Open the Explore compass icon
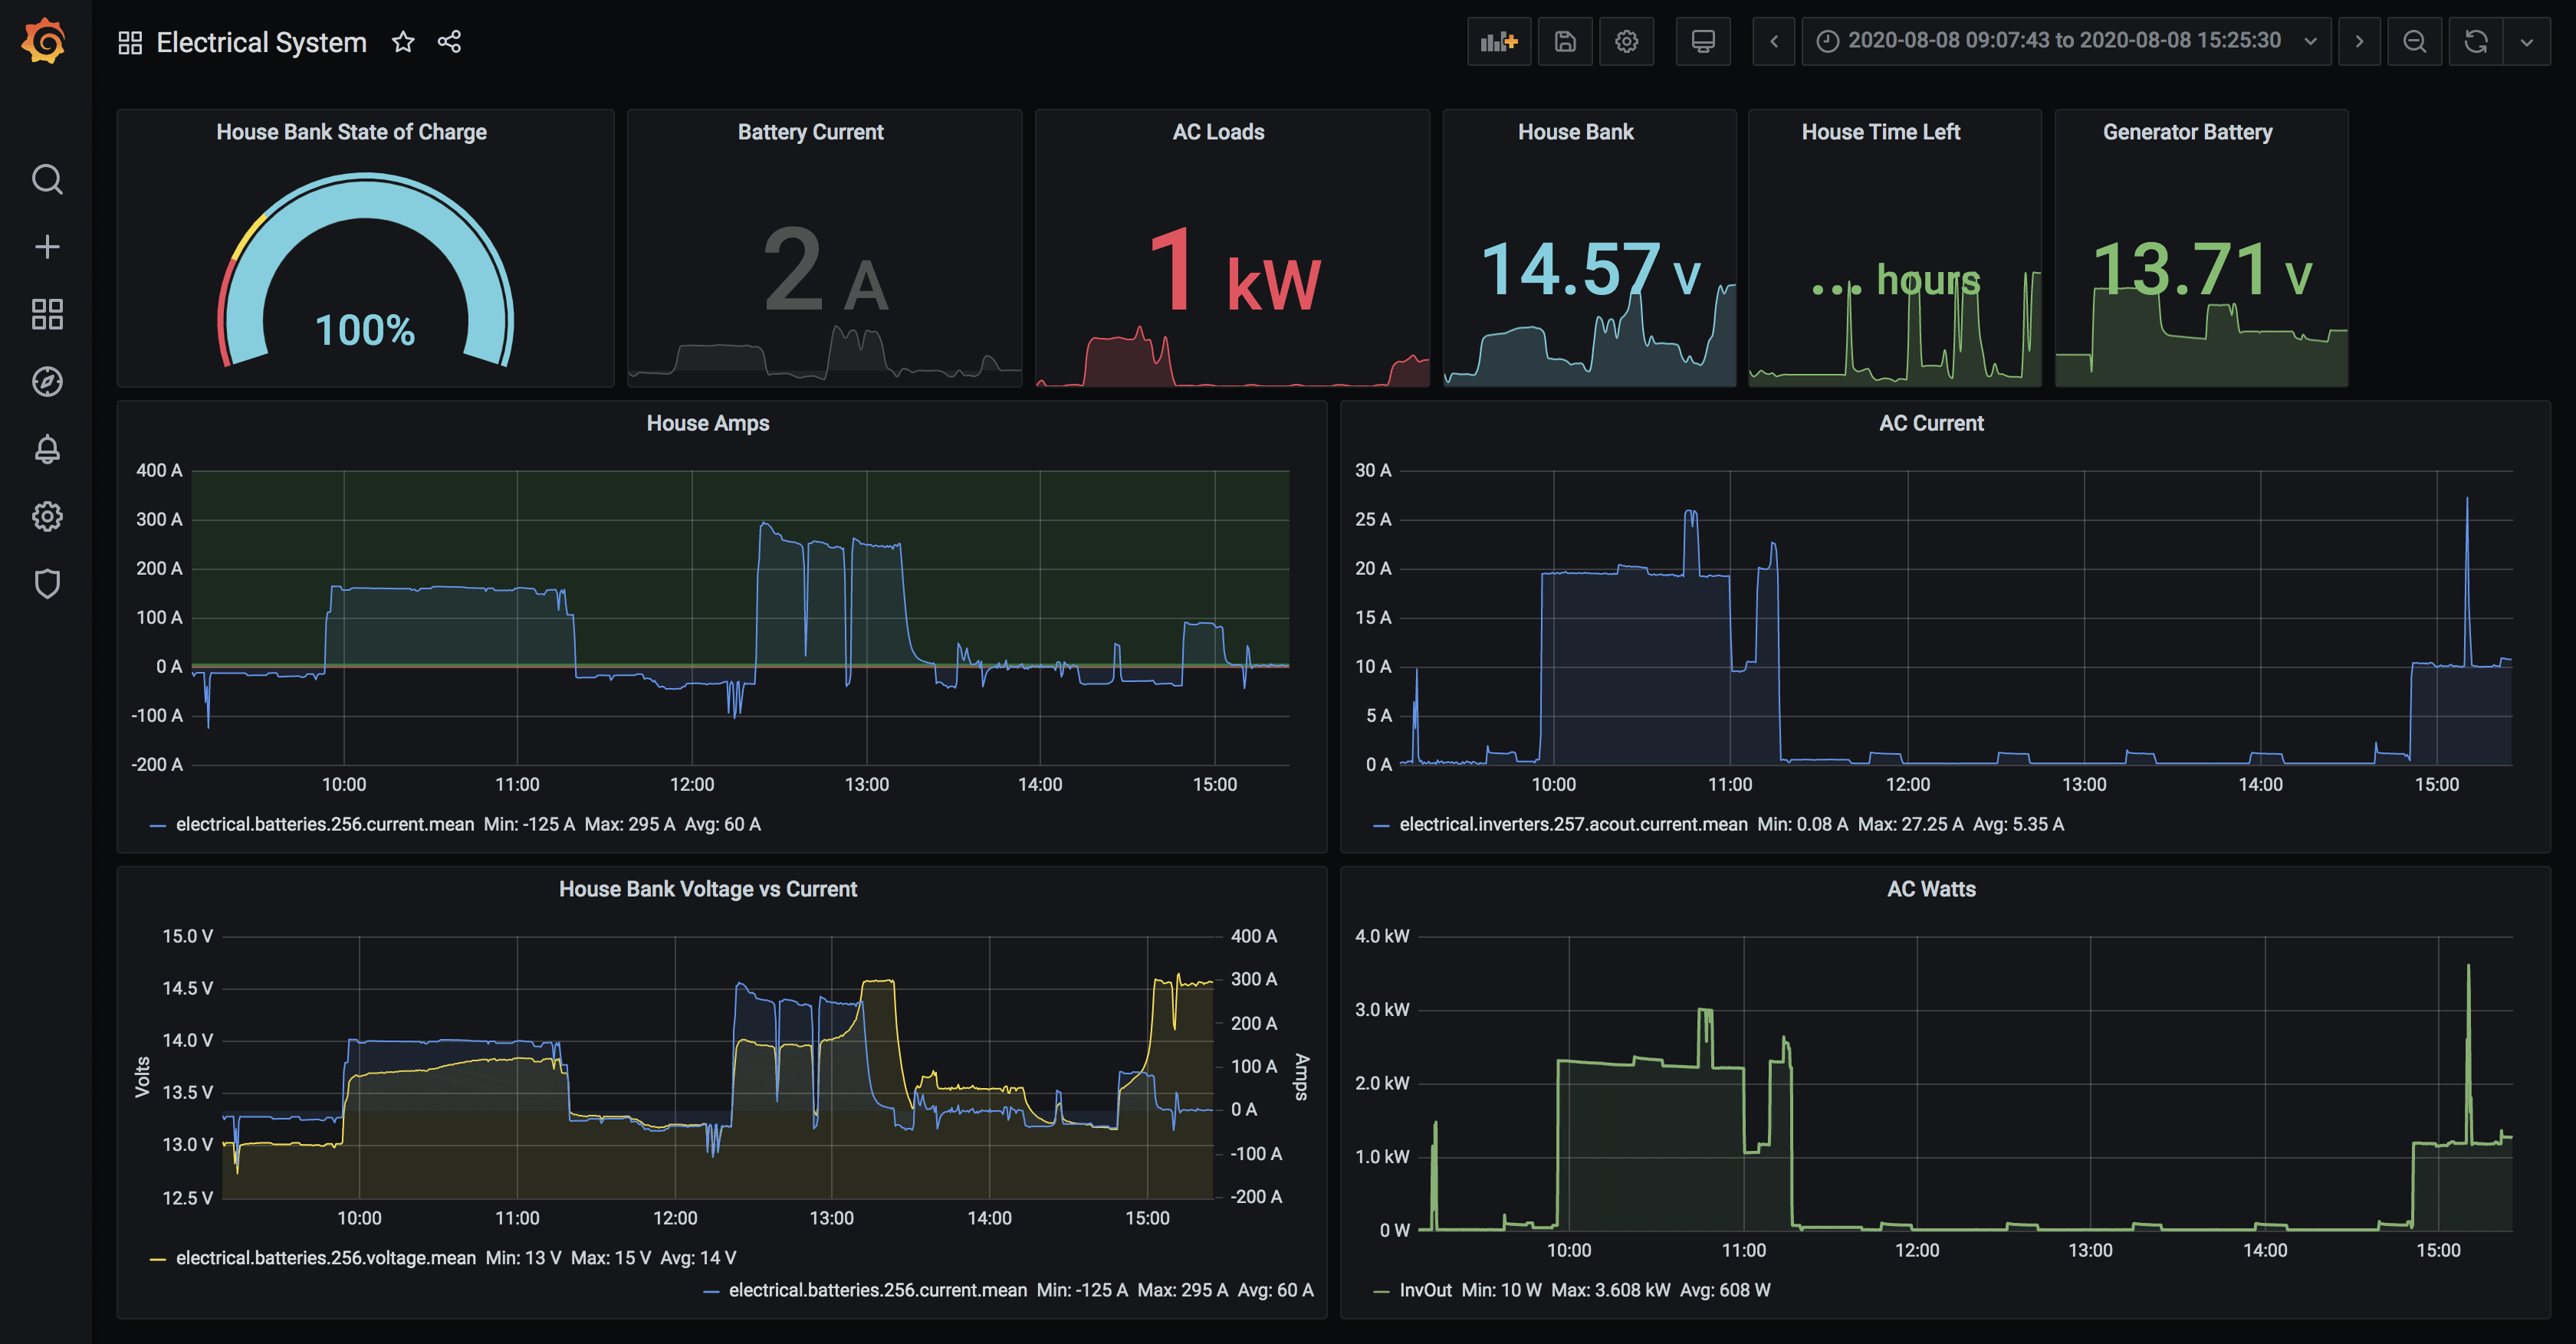 coord(47,382)
